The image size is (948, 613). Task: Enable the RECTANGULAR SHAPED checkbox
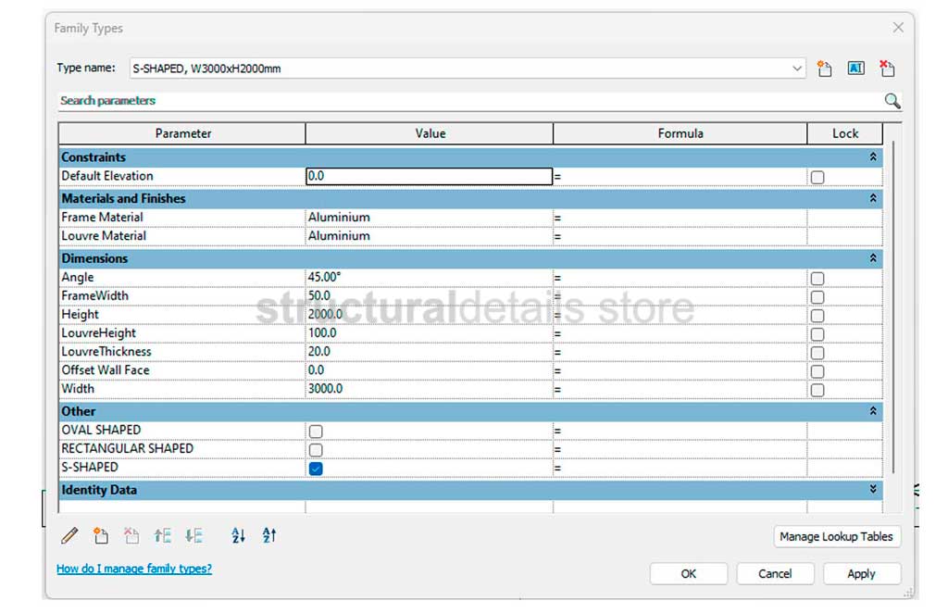tap(316, 450)
